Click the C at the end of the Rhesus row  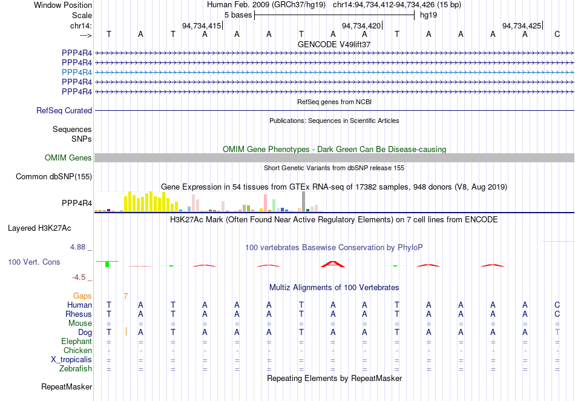coord(557,314)
